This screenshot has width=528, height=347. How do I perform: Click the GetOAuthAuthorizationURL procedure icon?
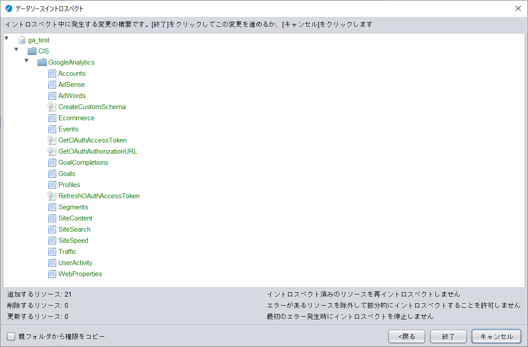52,151
